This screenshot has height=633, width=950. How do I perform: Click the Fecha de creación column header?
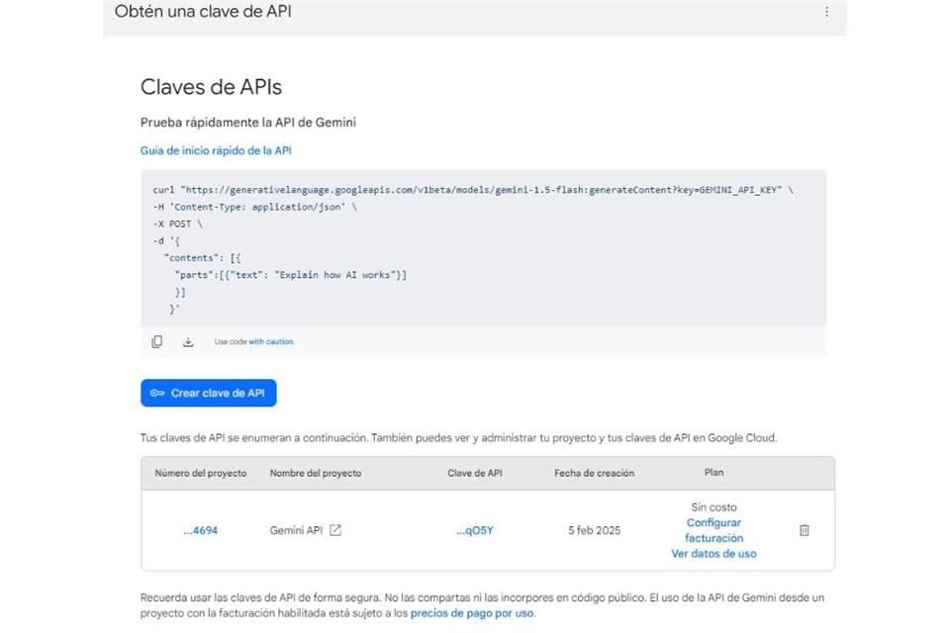coord(595,473)
